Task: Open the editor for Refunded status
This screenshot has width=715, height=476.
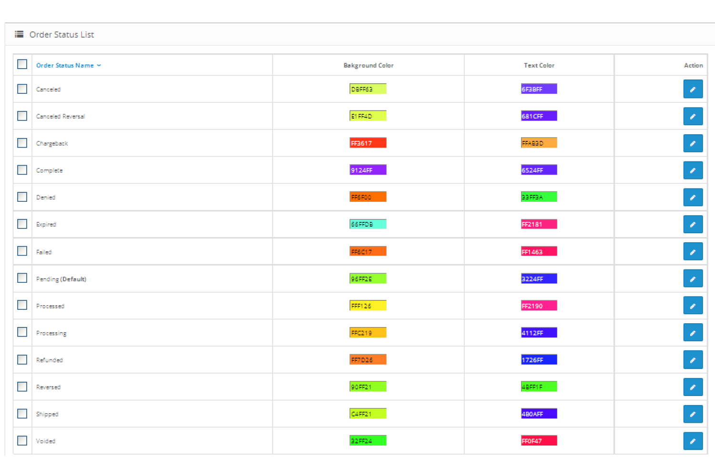Action: [x=693, y=359]
